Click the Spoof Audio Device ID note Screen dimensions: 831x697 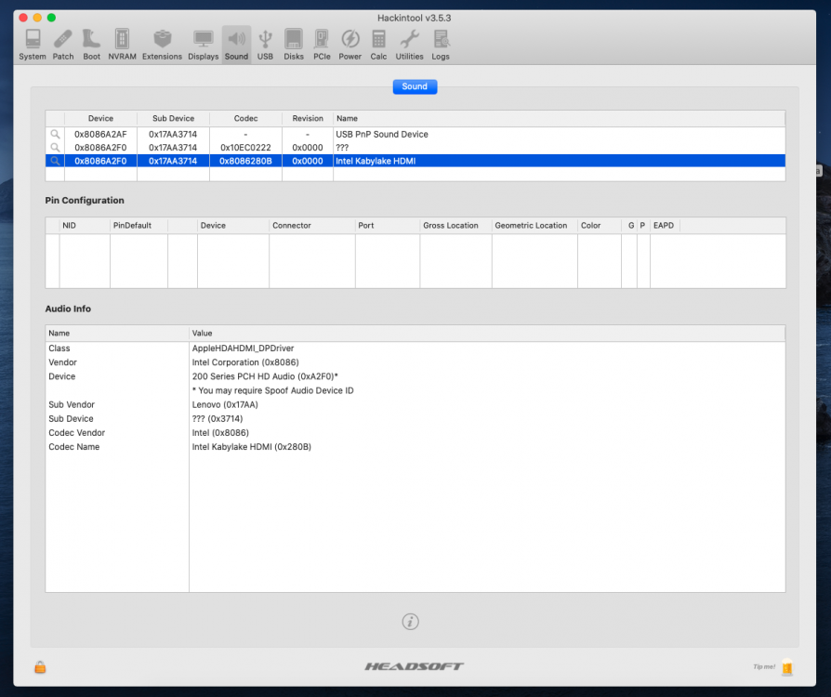click(x=272, y=390)
